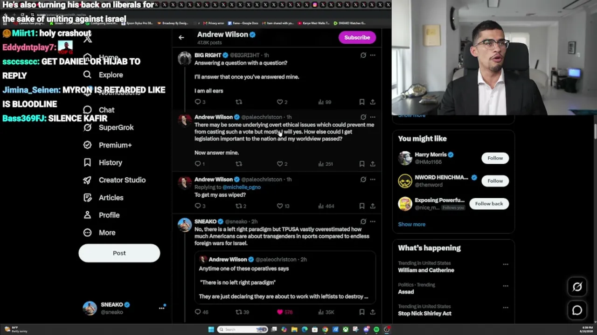Bookmark SNEAKO's tweet
597x335 pixels.
(x=361, y=312)
